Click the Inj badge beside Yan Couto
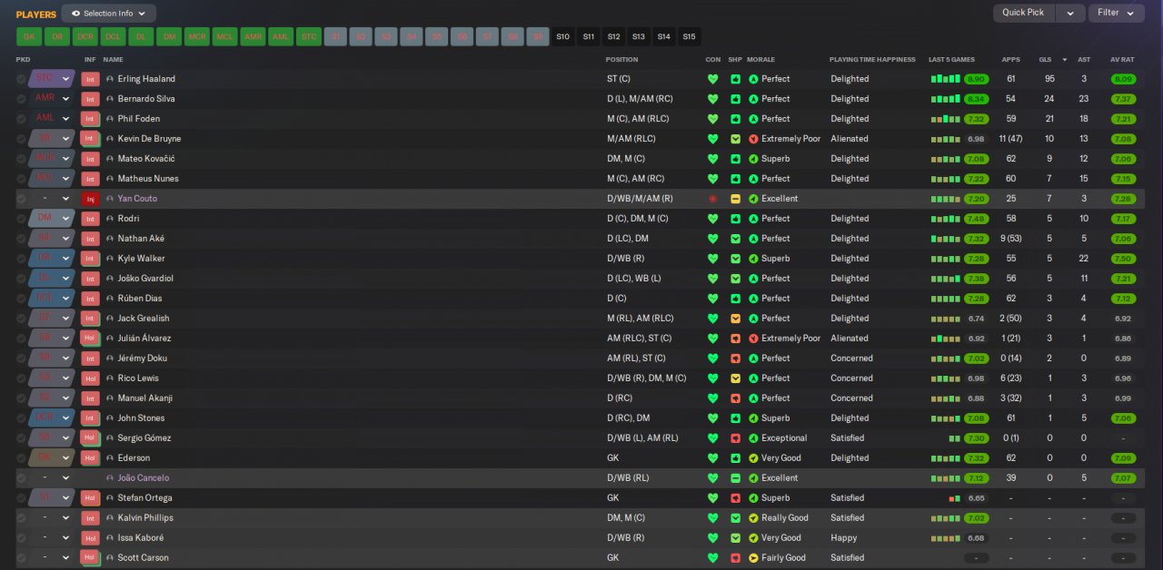This screenshot has width=1163, height=570. click(x=90, y=199)
